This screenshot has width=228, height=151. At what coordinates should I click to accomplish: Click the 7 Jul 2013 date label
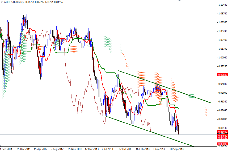tap(107, 149)
